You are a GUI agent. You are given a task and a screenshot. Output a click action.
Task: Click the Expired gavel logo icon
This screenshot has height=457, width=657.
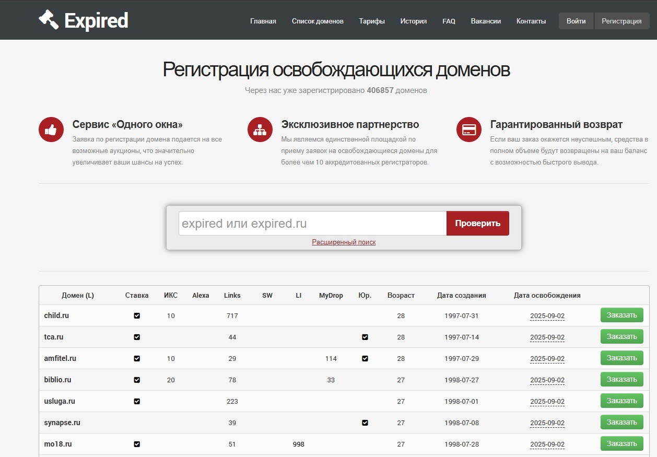(49, 20)
